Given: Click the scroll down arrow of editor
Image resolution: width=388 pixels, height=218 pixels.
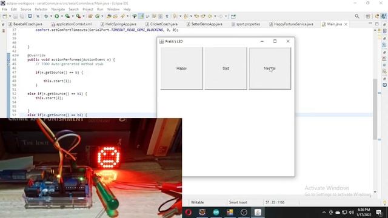Looking at the screenshot, I should point(375,192).
